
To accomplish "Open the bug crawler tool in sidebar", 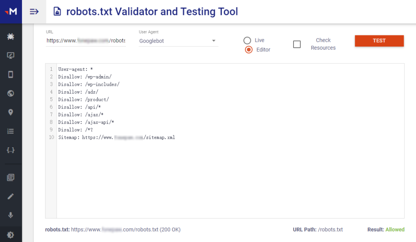I will [x=11, y=37].
